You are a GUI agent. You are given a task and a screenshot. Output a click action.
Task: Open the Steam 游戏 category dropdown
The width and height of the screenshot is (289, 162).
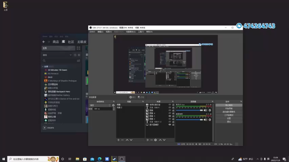tap(70, 55)
